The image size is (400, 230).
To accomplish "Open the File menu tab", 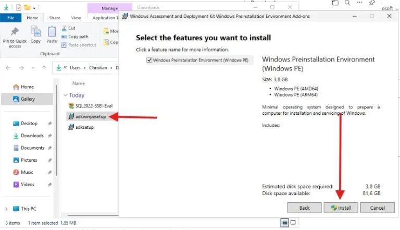I will click(x=11, y=18).
